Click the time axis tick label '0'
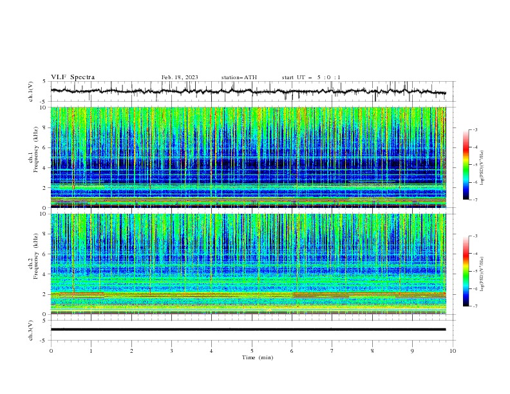The image size is (510, 394). coord(51,351)
